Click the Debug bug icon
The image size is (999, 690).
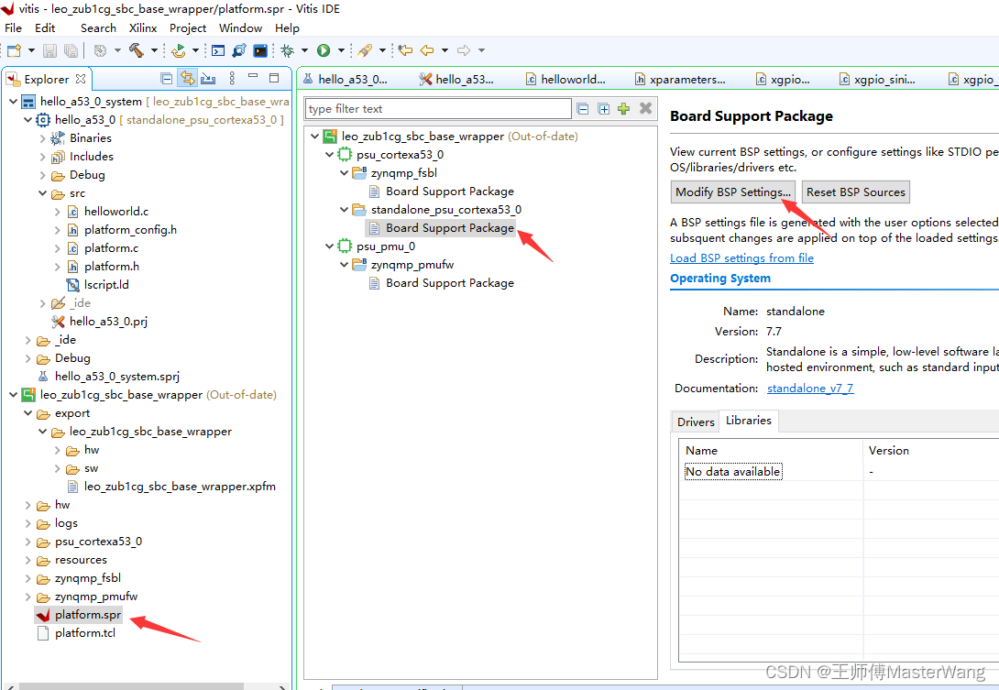288,50
